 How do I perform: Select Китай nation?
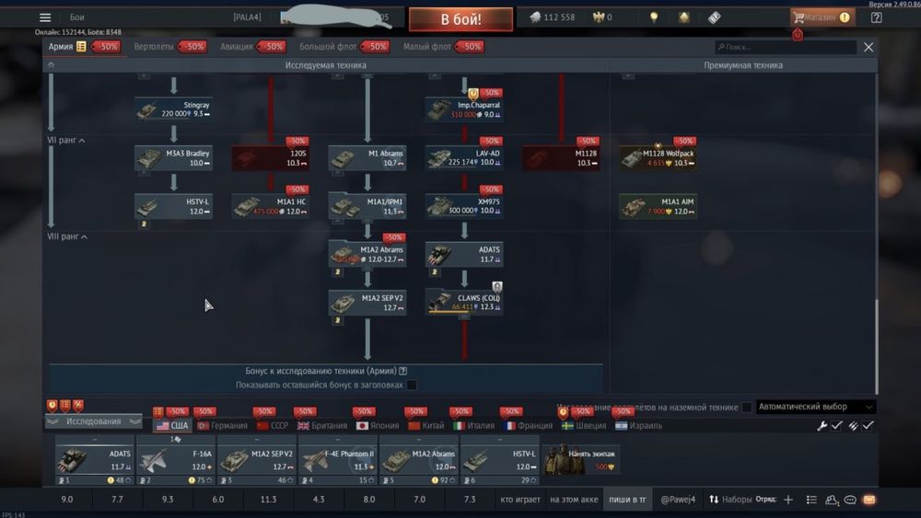point(426,426)
